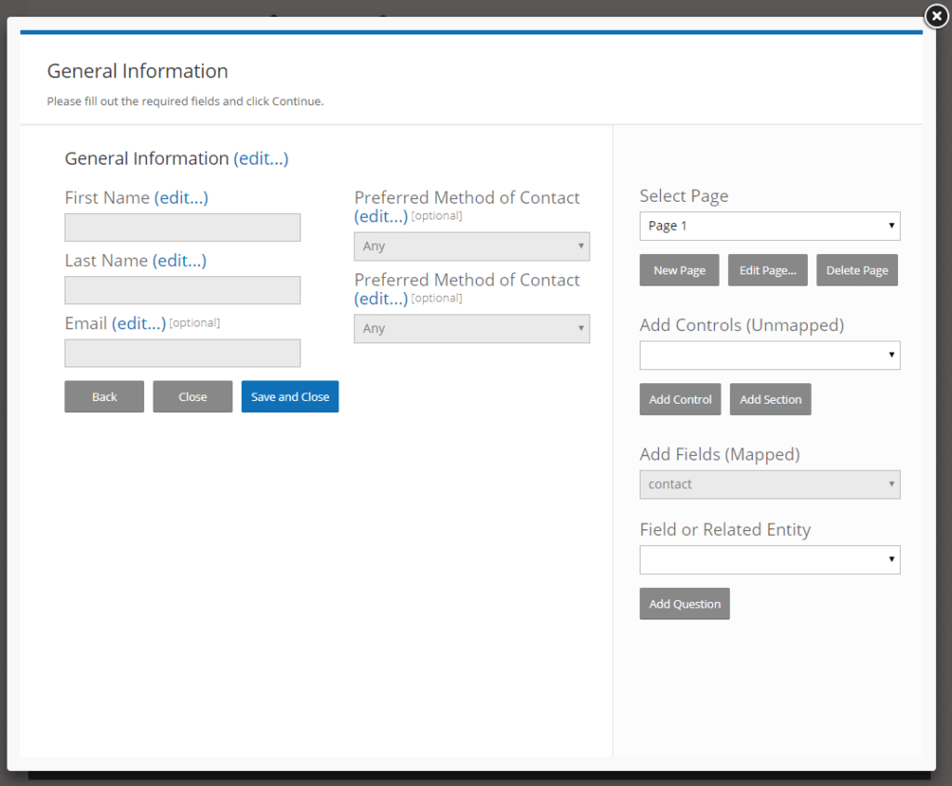Click the Back button
This screenshot has width=952, height=786.
click(104, 396)
